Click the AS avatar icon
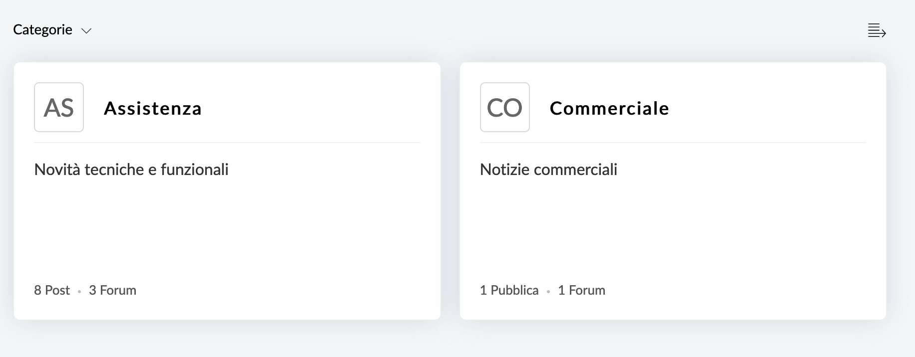Image resolution: width=915 pixels, height=357 pixels. click(59, 107)
